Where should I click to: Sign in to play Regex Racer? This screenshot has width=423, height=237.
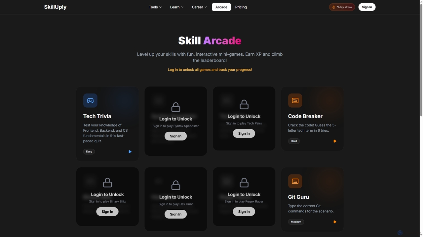(x=244, y=212)
